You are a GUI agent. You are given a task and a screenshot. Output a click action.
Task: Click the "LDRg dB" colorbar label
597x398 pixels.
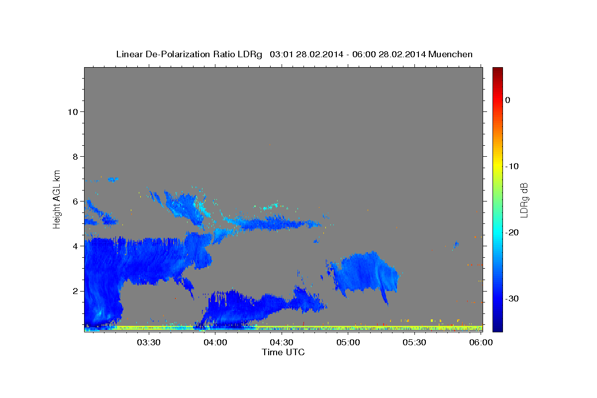(x=523, y=200)
